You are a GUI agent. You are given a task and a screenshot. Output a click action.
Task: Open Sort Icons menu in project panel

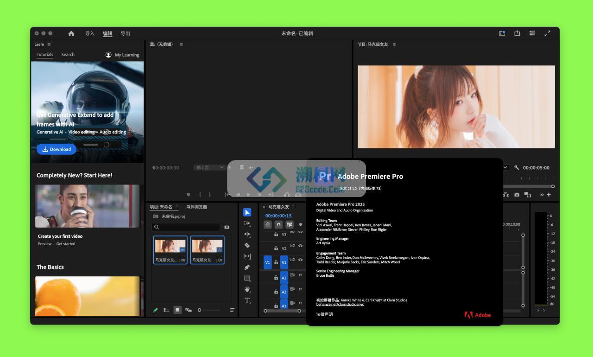232,310
